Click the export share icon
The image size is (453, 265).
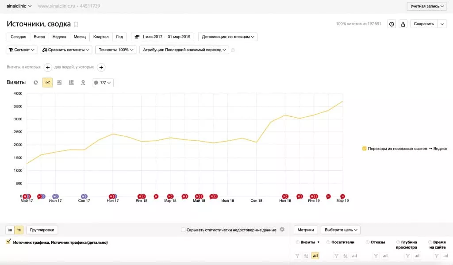coord(403,24)
